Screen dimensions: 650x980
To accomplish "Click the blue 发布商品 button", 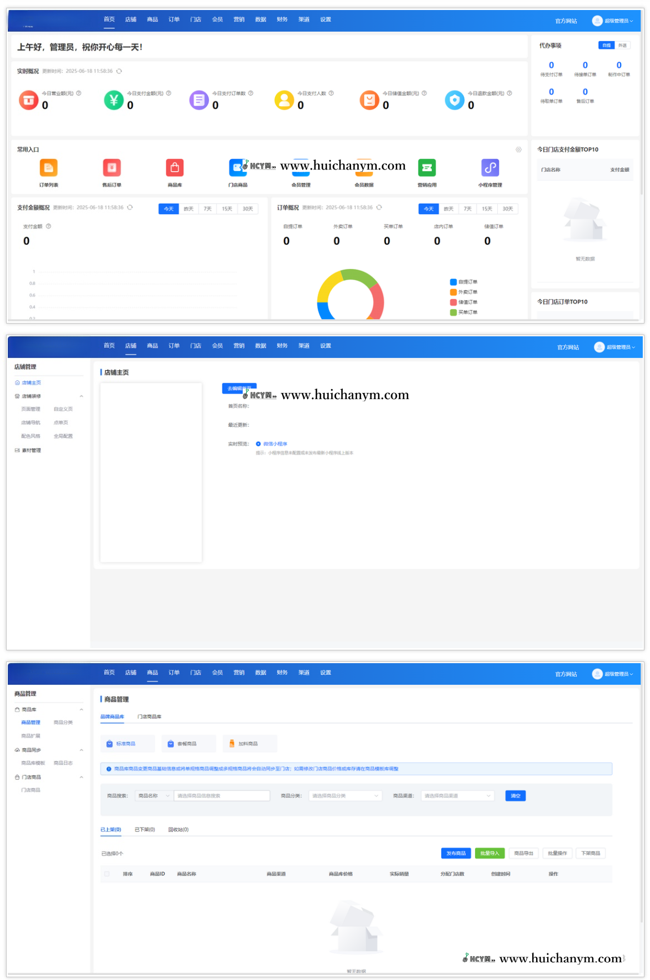I will coord(456,853).
